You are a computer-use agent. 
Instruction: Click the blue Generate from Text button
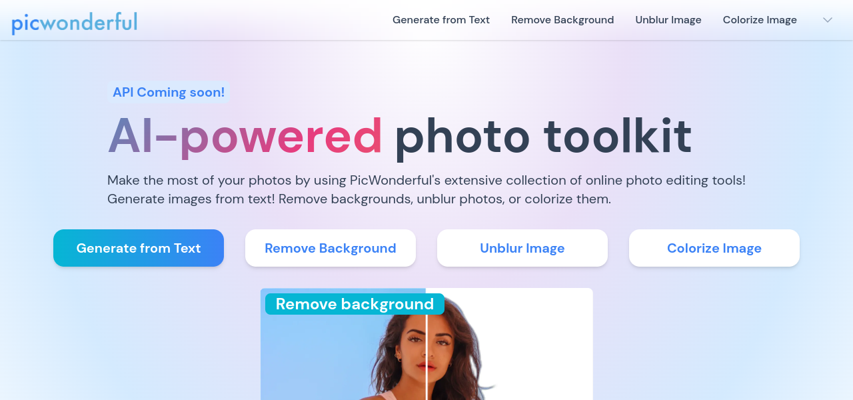(139, 248)
